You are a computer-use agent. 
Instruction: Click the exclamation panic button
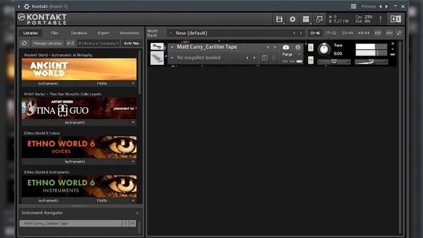(x=381, y=19)
